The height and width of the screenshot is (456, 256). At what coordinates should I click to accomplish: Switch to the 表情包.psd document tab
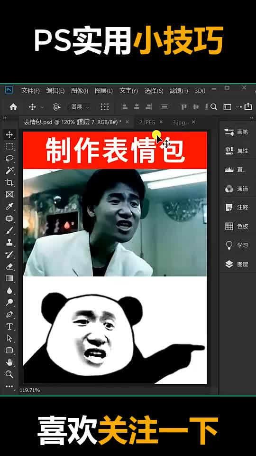(x=72, y=122)
